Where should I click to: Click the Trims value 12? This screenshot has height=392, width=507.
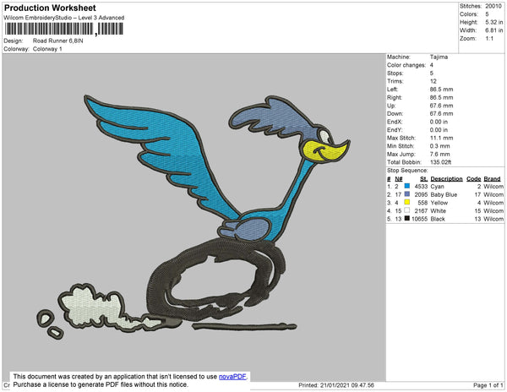433,81
